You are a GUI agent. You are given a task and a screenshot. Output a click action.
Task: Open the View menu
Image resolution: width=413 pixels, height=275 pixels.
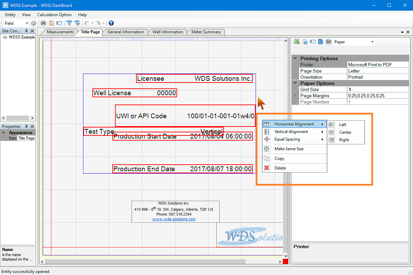27,15
